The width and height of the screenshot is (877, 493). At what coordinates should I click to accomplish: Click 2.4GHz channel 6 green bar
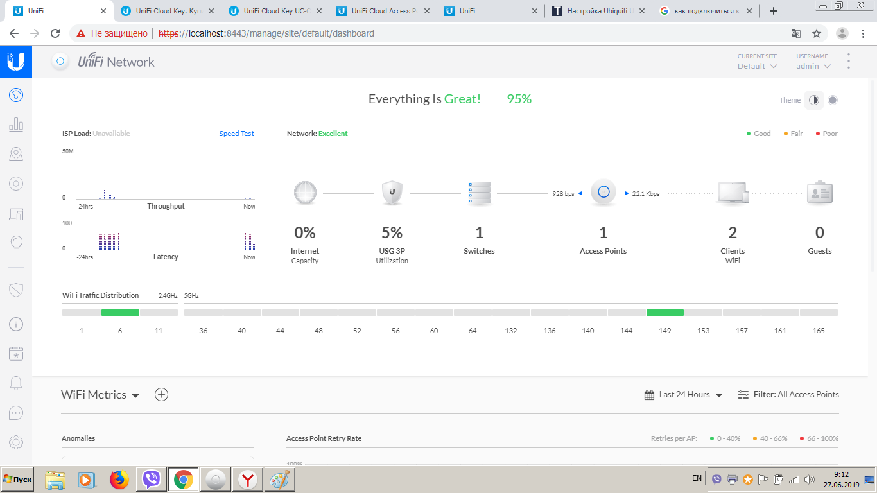click(120, 313)
